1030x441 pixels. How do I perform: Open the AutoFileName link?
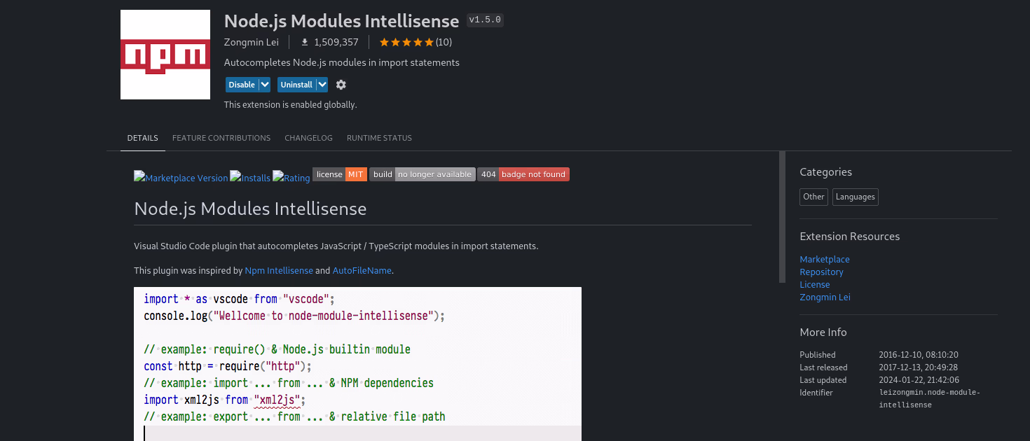[x=362, y=270]
